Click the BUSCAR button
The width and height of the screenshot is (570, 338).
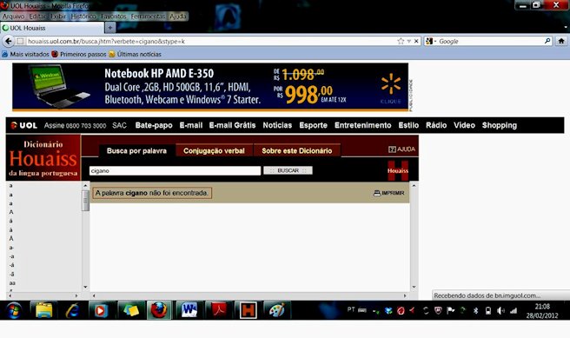pyautogui.click(x=288, y=170)
